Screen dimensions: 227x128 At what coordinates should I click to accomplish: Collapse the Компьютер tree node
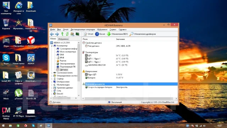coord(52,46)
